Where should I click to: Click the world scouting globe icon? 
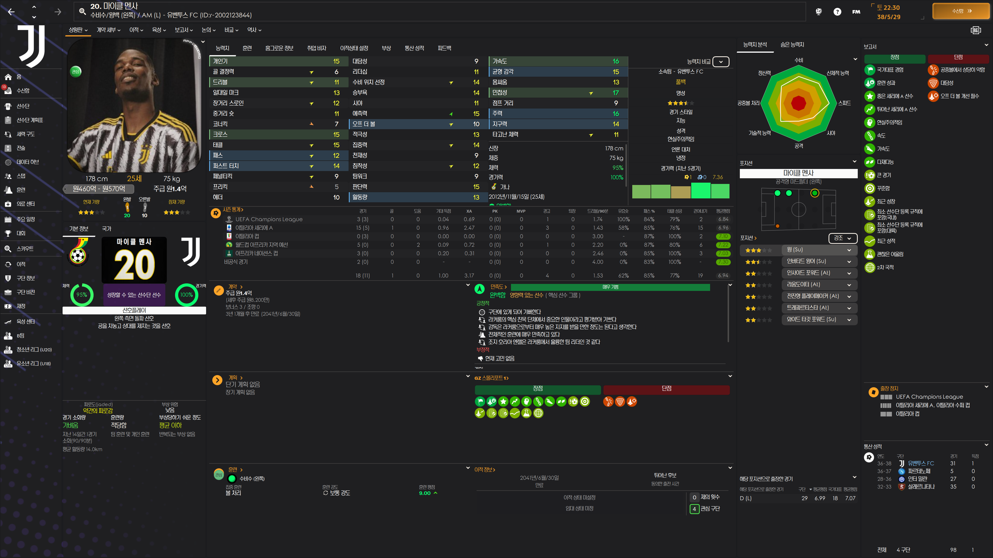tap(819, 12)
